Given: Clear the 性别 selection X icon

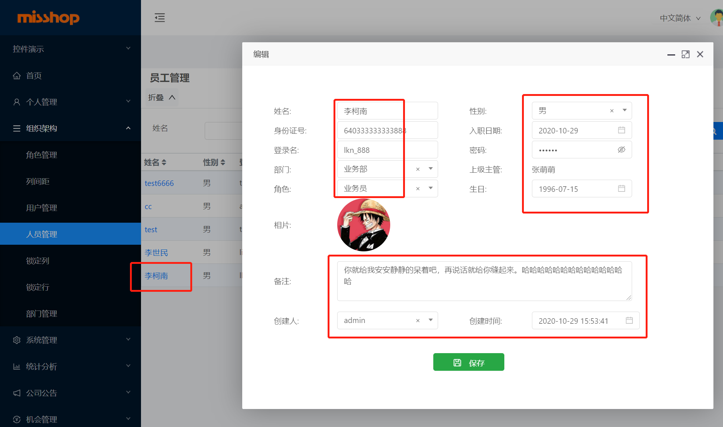Looking at the screenshot, I should pos(612,111).
